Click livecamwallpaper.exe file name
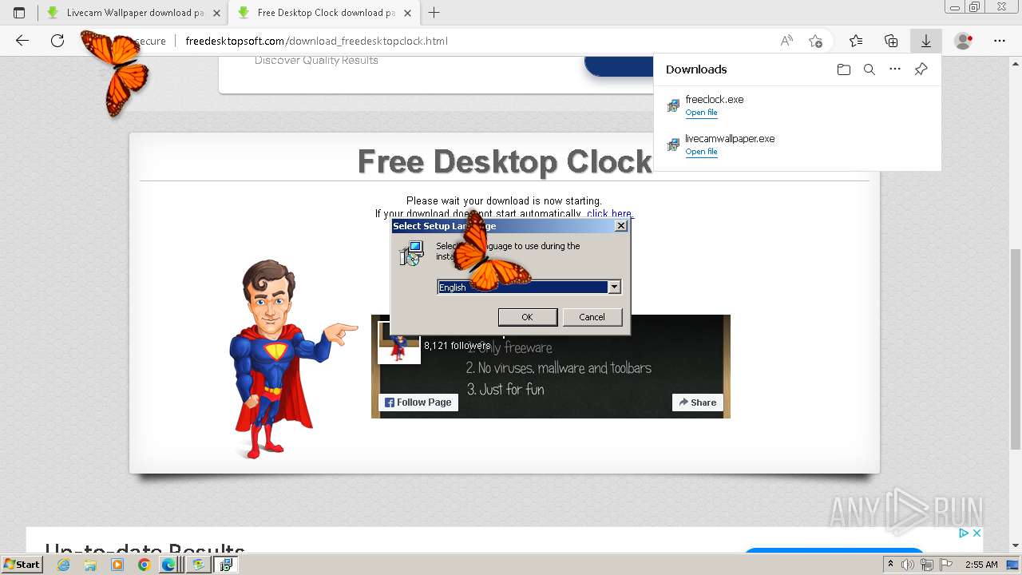1022x575 pixels. pos(730,139)
